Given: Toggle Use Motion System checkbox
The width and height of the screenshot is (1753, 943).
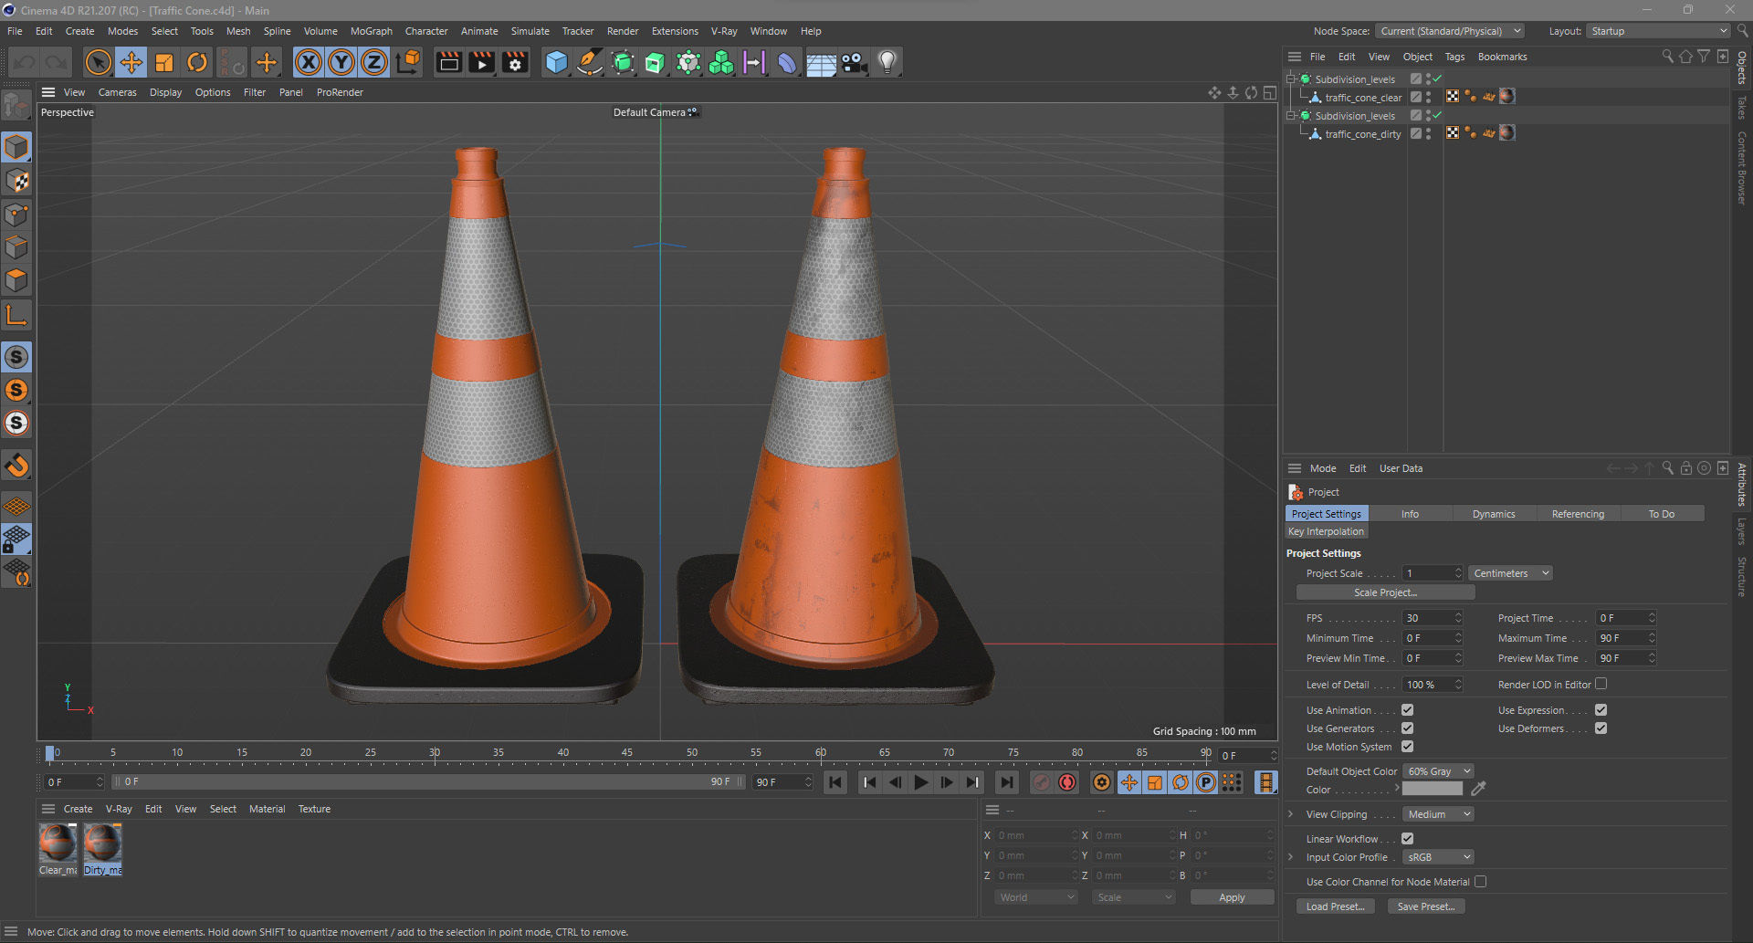Looking at the screenshot, I should [x=1407, y=747].
